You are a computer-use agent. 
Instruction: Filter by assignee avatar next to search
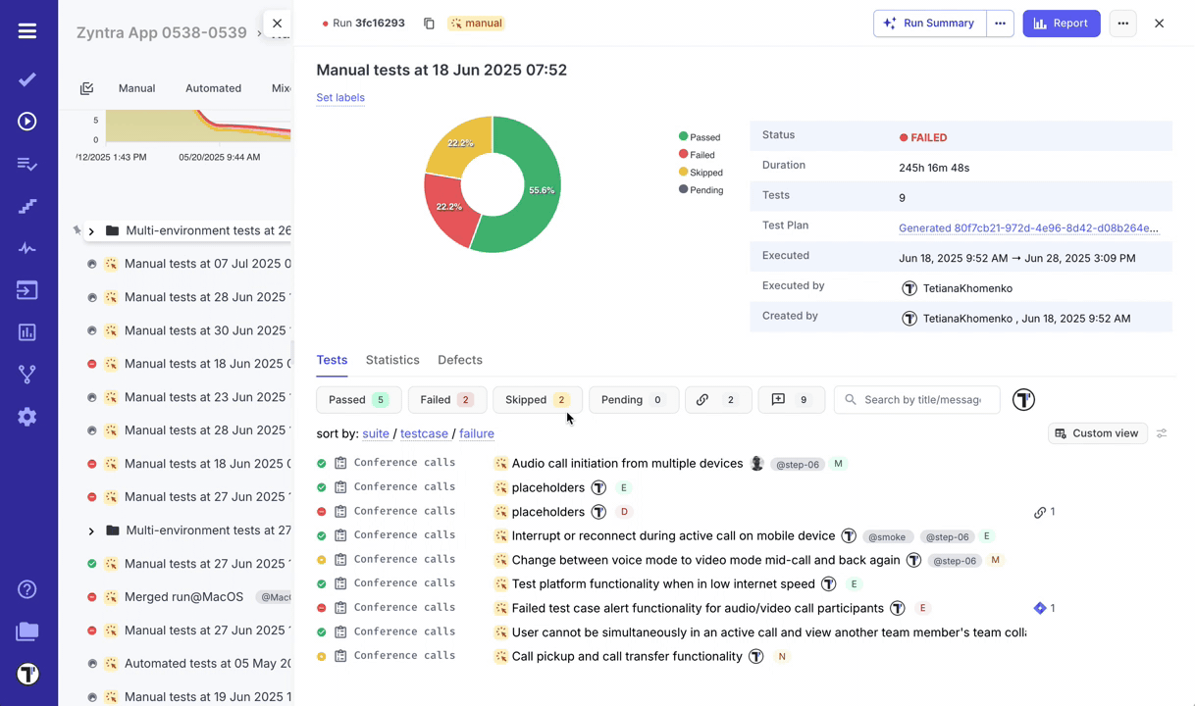(x=1023, y=400)
